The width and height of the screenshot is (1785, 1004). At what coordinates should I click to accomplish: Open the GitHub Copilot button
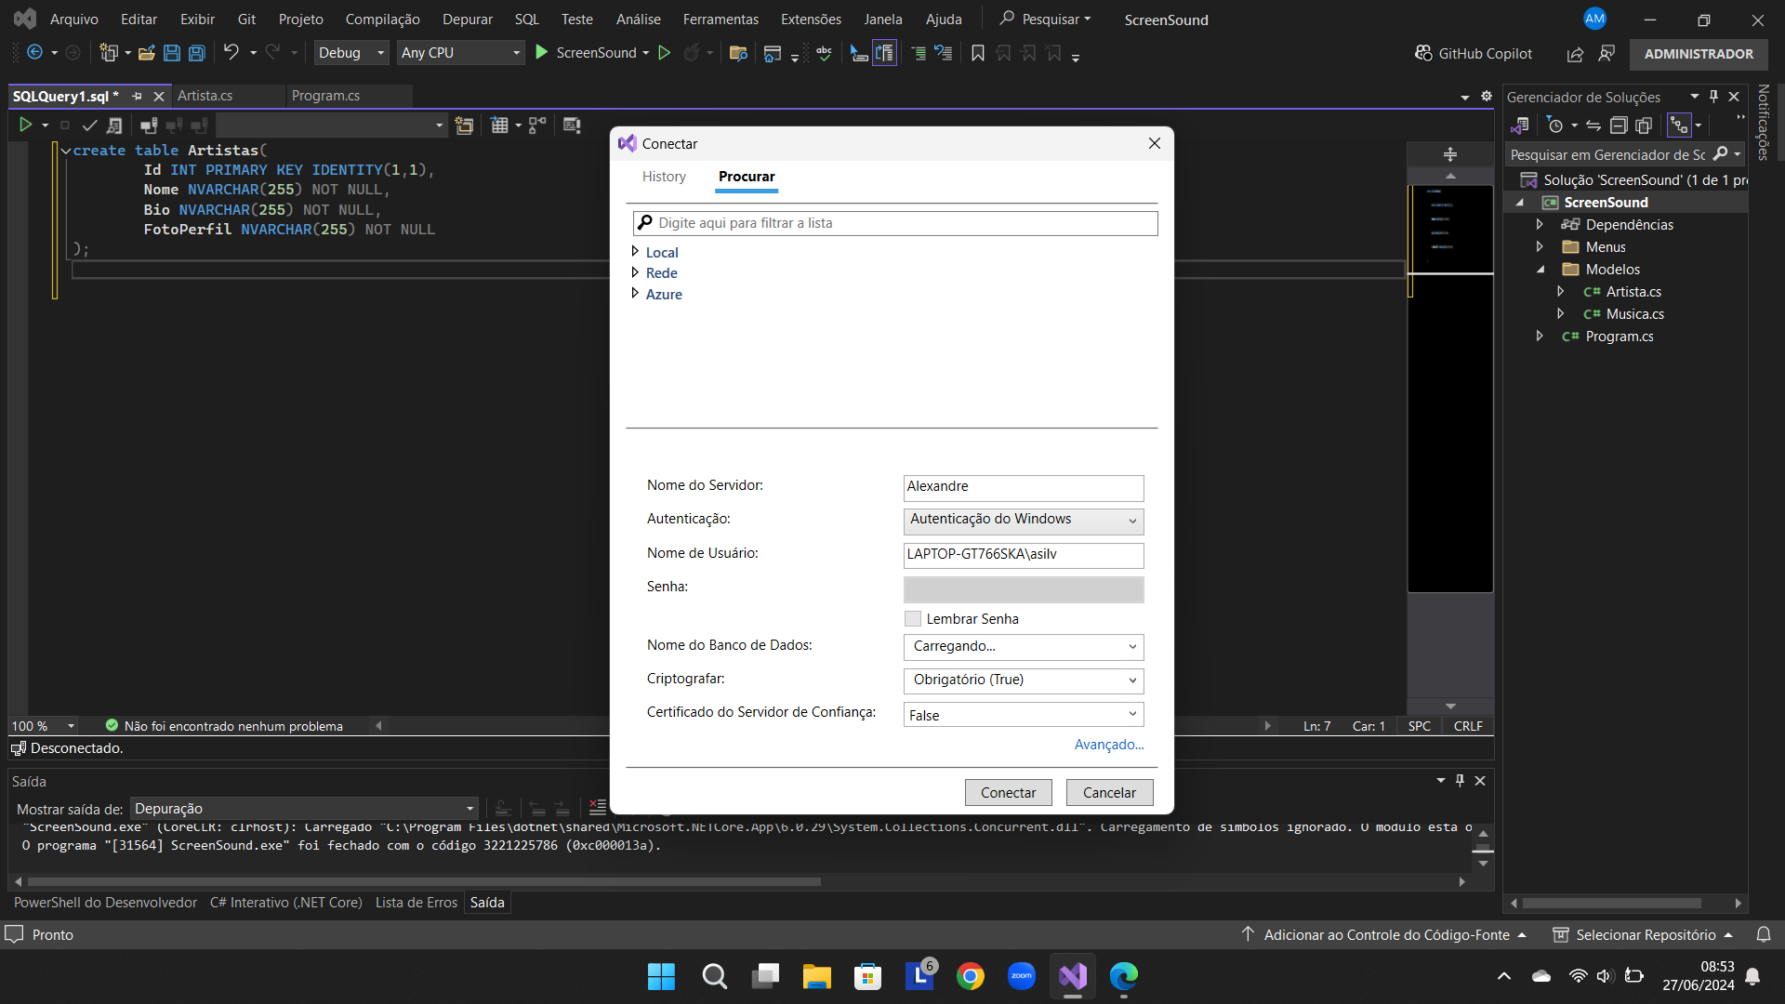(x=1474, y=54)
